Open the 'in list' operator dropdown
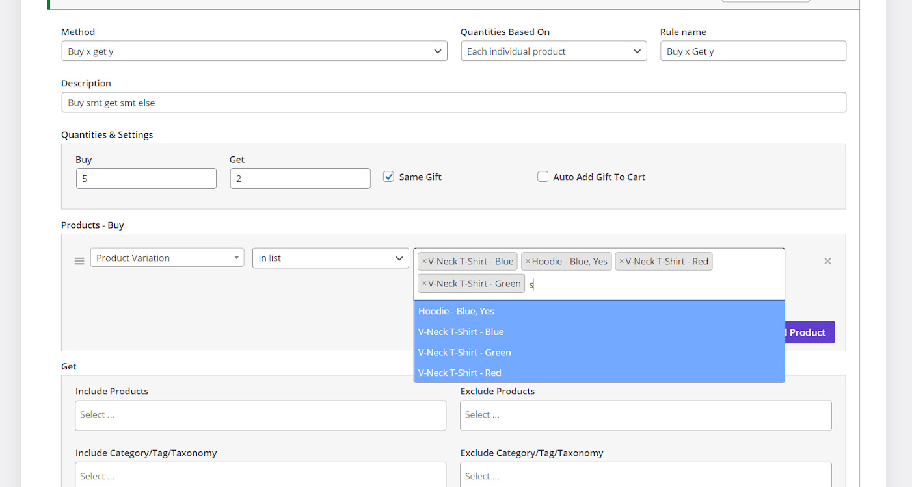The width and height of the screenshot is (912, 487). 330,258
